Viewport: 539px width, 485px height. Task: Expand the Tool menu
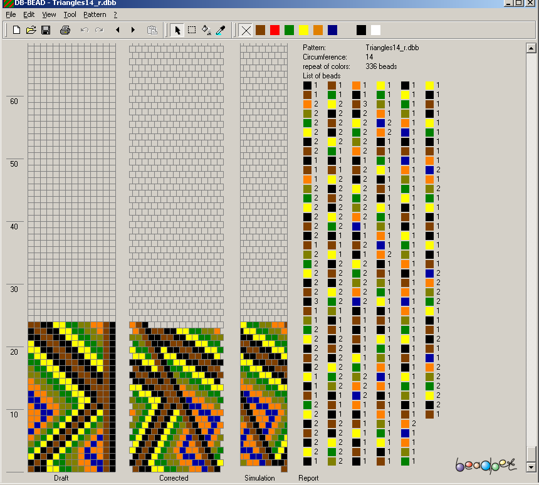point(70,14)
